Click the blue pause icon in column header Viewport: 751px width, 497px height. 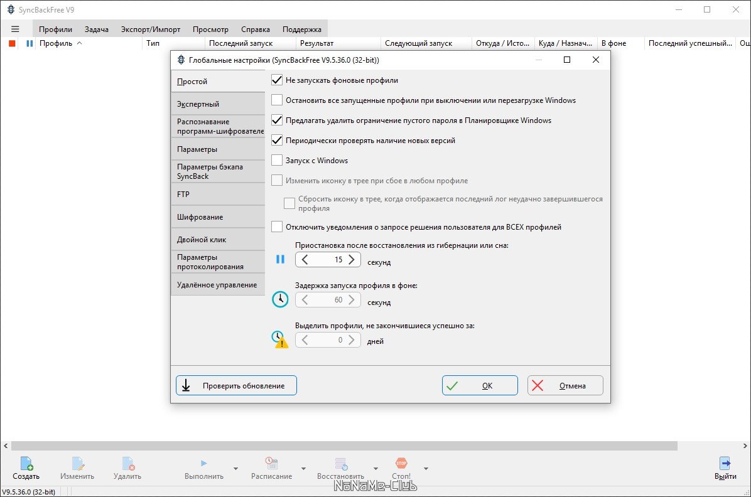coord(30,43)
